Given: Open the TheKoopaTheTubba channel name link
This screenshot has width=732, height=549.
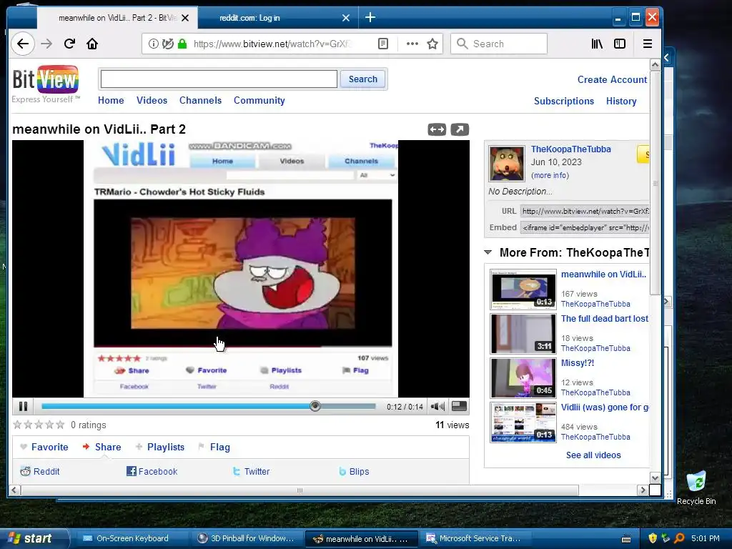Looking at the screenshot, I should (570, 149).
